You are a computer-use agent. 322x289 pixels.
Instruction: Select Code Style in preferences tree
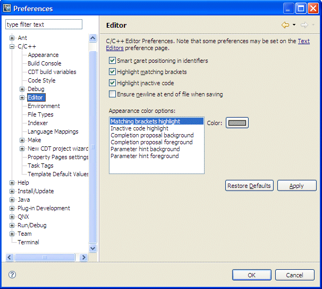click(41, 80)
